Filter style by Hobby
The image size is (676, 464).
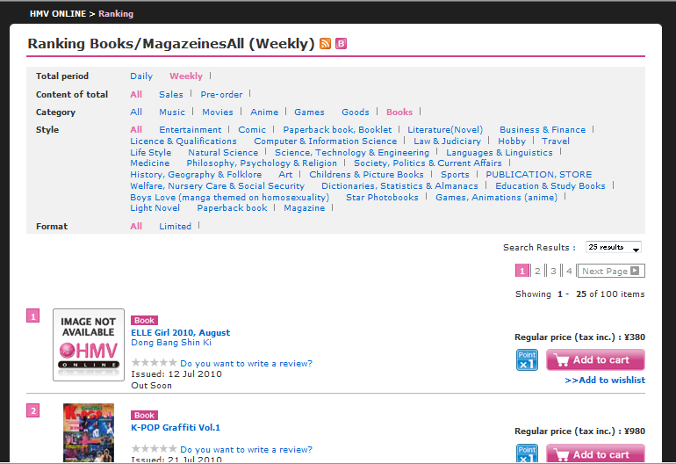click(512, 141)
